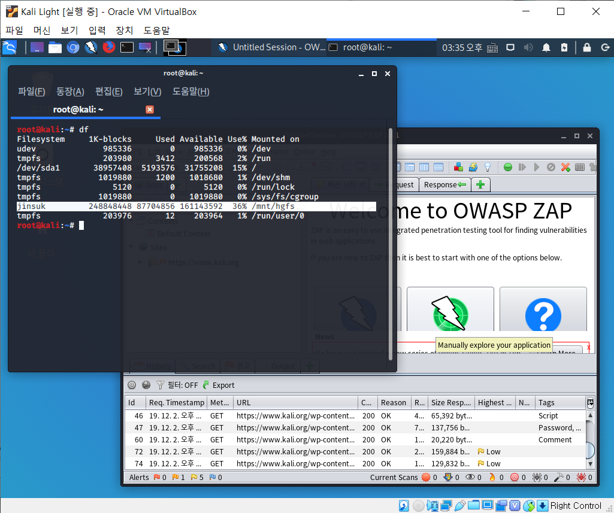
Task: Open power manager battery icon in panel
Action: coord(564,48)
